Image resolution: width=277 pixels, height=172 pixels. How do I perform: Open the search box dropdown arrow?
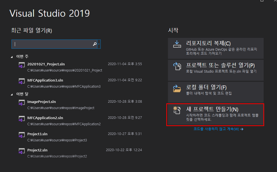coord(99,44)
